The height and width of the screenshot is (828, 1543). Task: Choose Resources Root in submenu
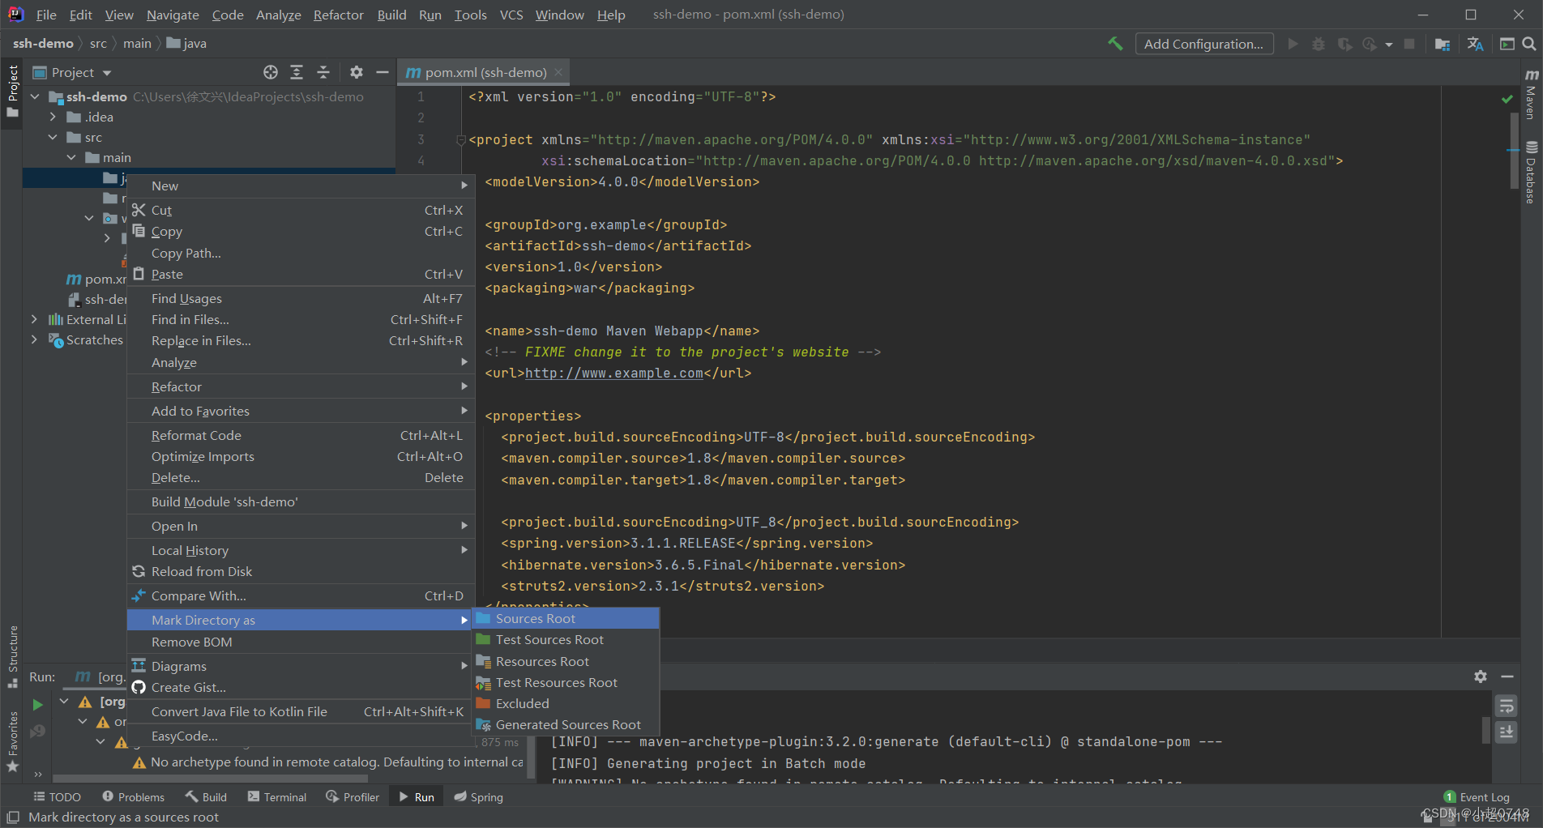coord(566,661)
